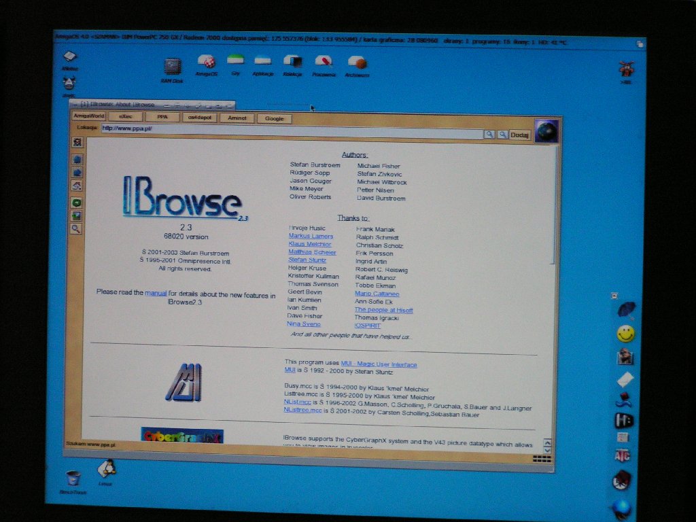Screen dimensions: 696x522
Task: Follow The people at Hisoft link
Action: tap(383, 310)
